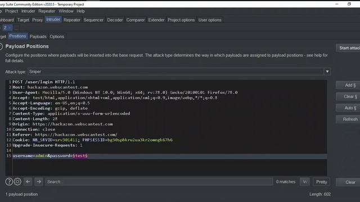This screenshot has width=360, height=202.
Task: Open the Help menu
Action: 80,11
